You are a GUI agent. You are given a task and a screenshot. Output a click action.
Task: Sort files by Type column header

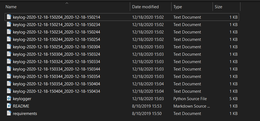click(178, 7)
